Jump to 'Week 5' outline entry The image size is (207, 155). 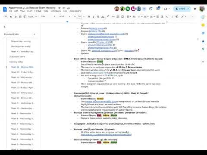(22, 134)
